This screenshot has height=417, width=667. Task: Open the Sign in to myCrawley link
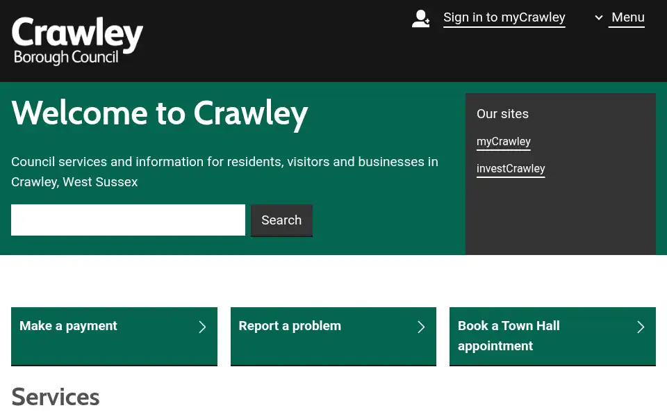pos(504,17)
